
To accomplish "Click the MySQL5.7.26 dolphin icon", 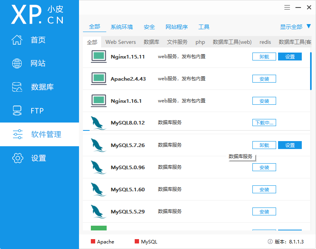I will (98, 145).
